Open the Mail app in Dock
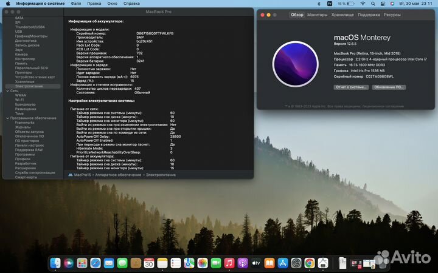 (x=109, y=263)
